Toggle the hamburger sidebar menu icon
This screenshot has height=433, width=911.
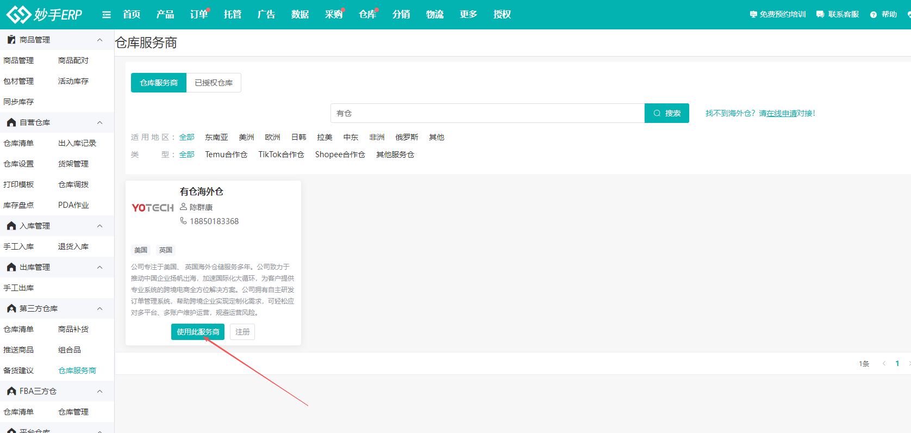107,15
